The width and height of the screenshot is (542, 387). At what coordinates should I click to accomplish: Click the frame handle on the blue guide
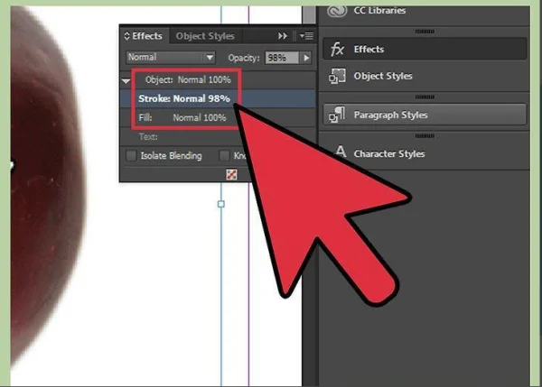[x=221, y=204]
